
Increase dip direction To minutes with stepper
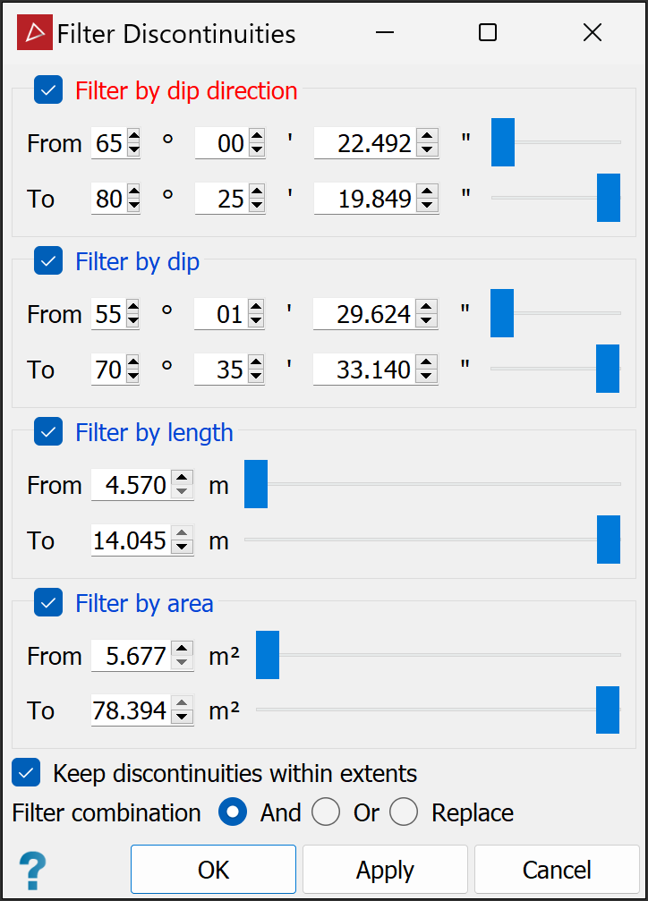pyautogui.click(x=257, y=191)
